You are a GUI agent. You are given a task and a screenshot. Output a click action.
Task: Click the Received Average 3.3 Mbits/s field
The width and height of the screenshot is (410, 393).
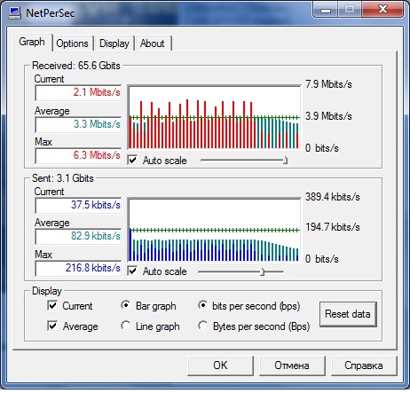coord(78,124)
